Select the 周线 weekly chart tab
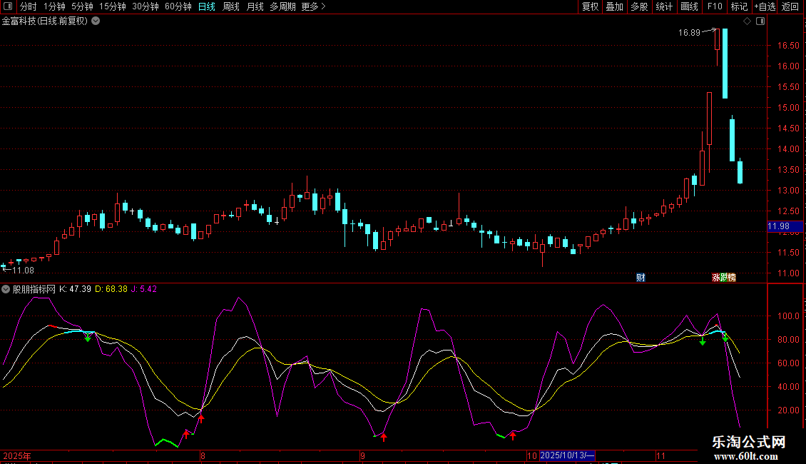This screenshot has height=464, width=806. click(x=231, y=6)
